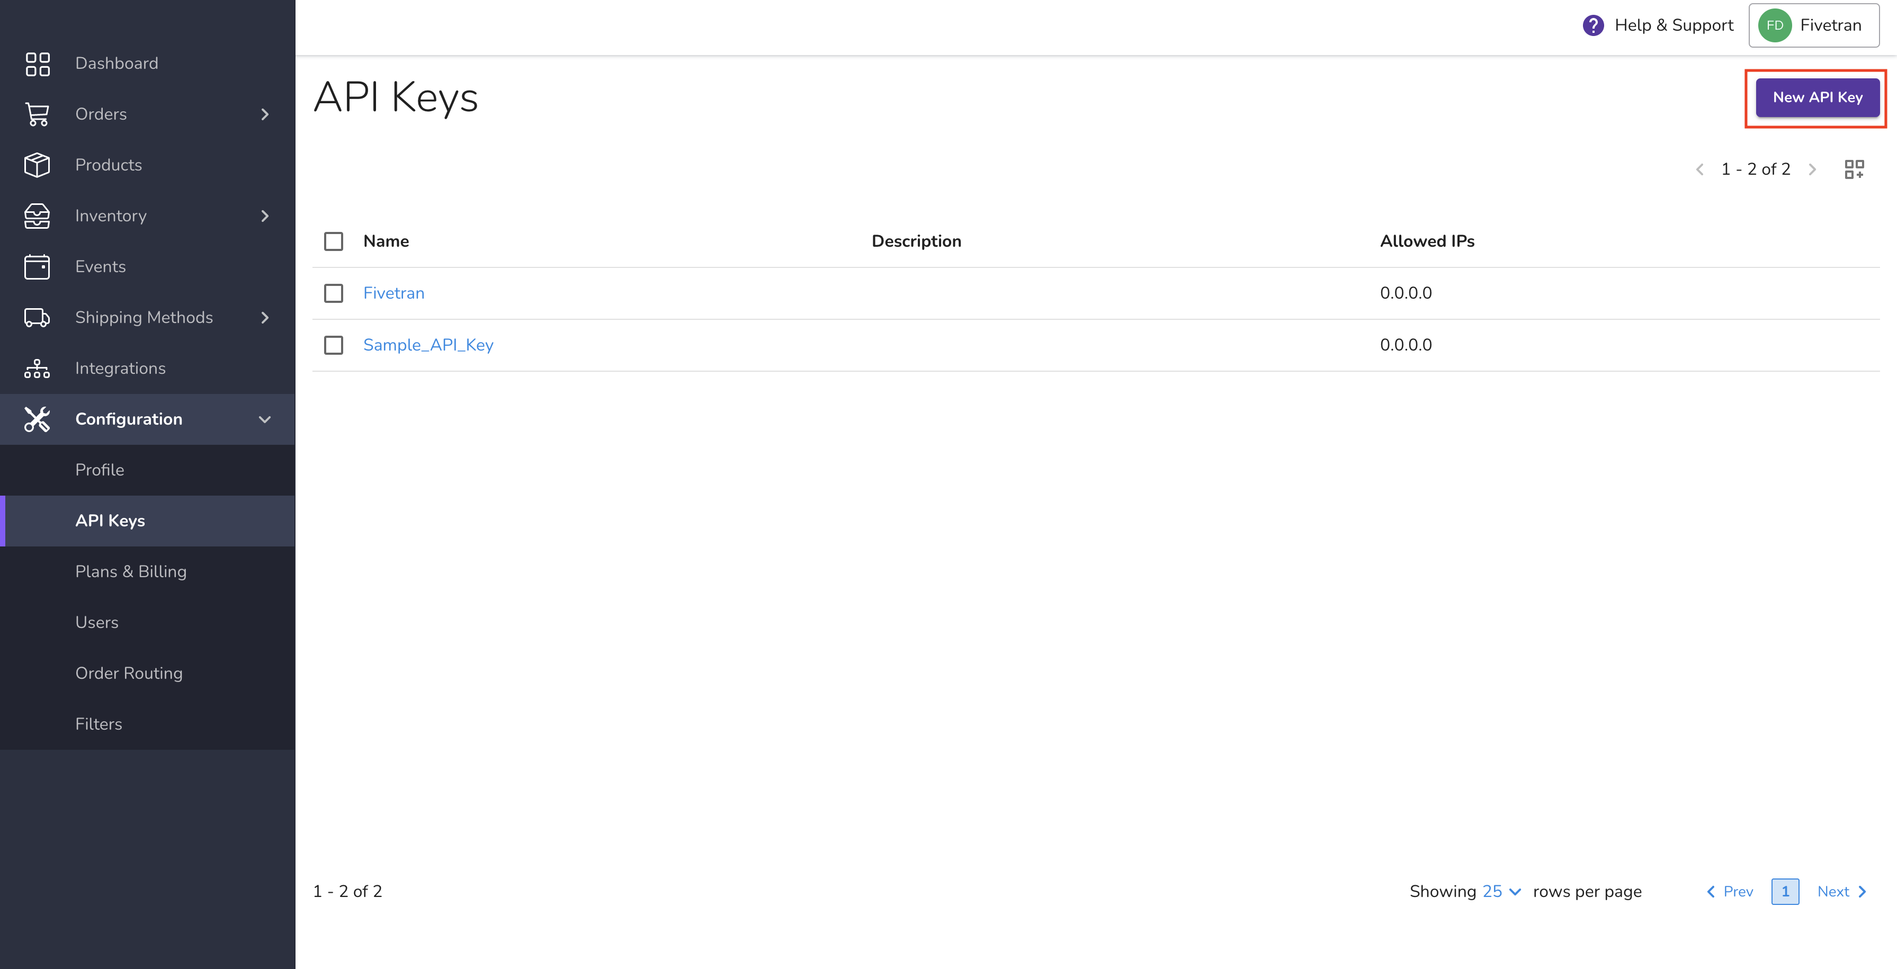1897x969 pixels.
Task: Select page 1 in pagination
Action: (x=1785, y=892)
